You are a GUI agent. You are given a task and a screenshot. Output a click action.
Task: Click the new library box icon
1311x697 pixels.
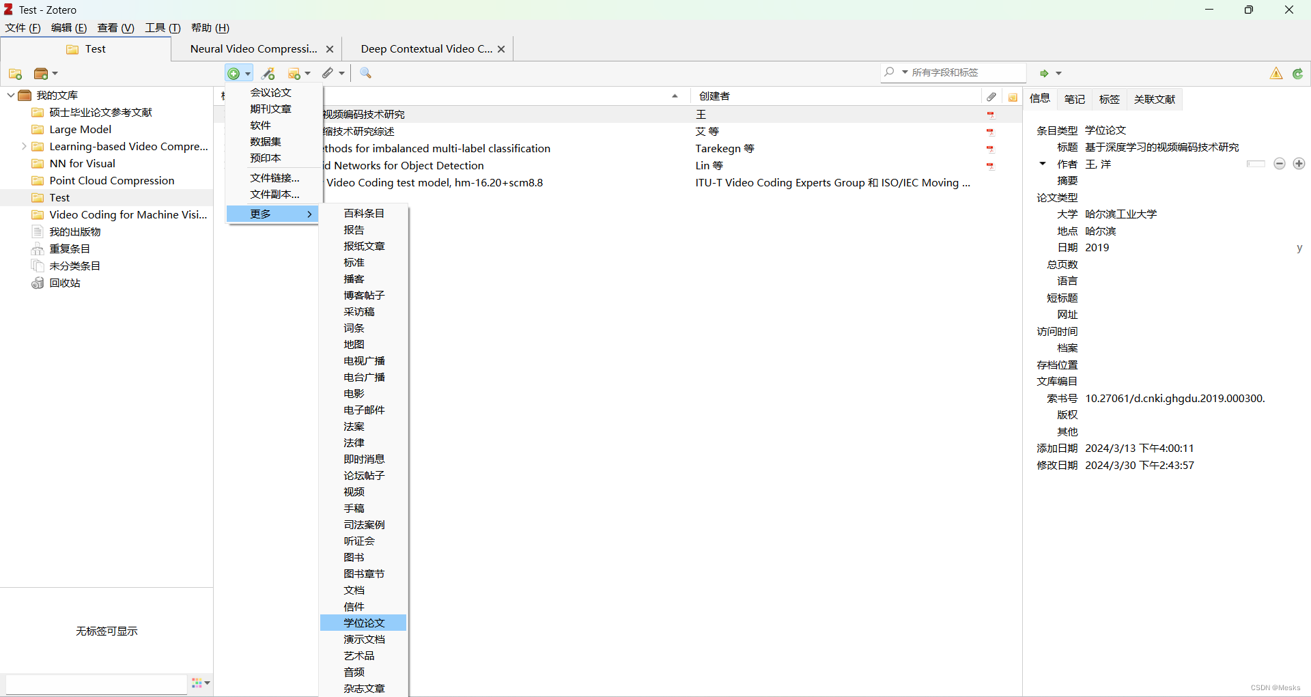[41, 74]
